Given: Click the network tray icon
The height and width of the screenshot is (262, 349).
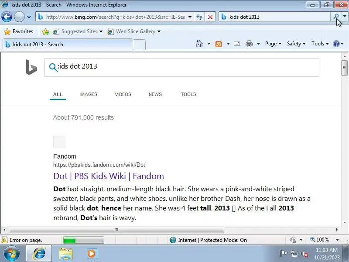Looking at the screenshot, I should pyautogui.click(x=294, y=254).
